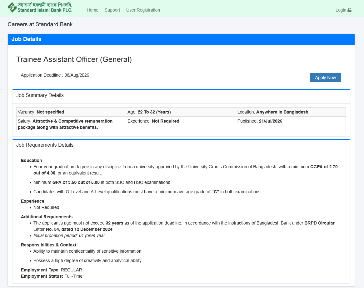Click the Location: Anywhere in Bangladesh cell
The height and width of the screenshot is (288, 364).
[291, 112]
